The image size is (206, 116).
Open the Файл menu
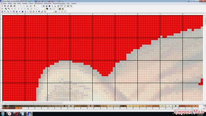coord(5,4)
